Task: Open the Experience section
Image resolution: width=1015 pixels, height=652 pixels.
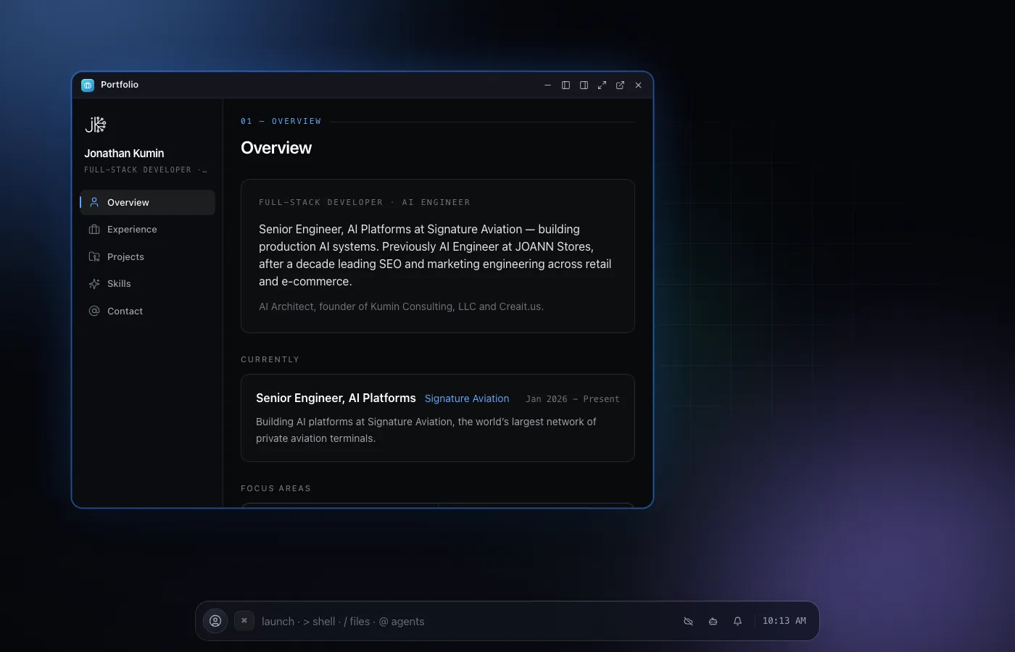Action: (147, 230)
